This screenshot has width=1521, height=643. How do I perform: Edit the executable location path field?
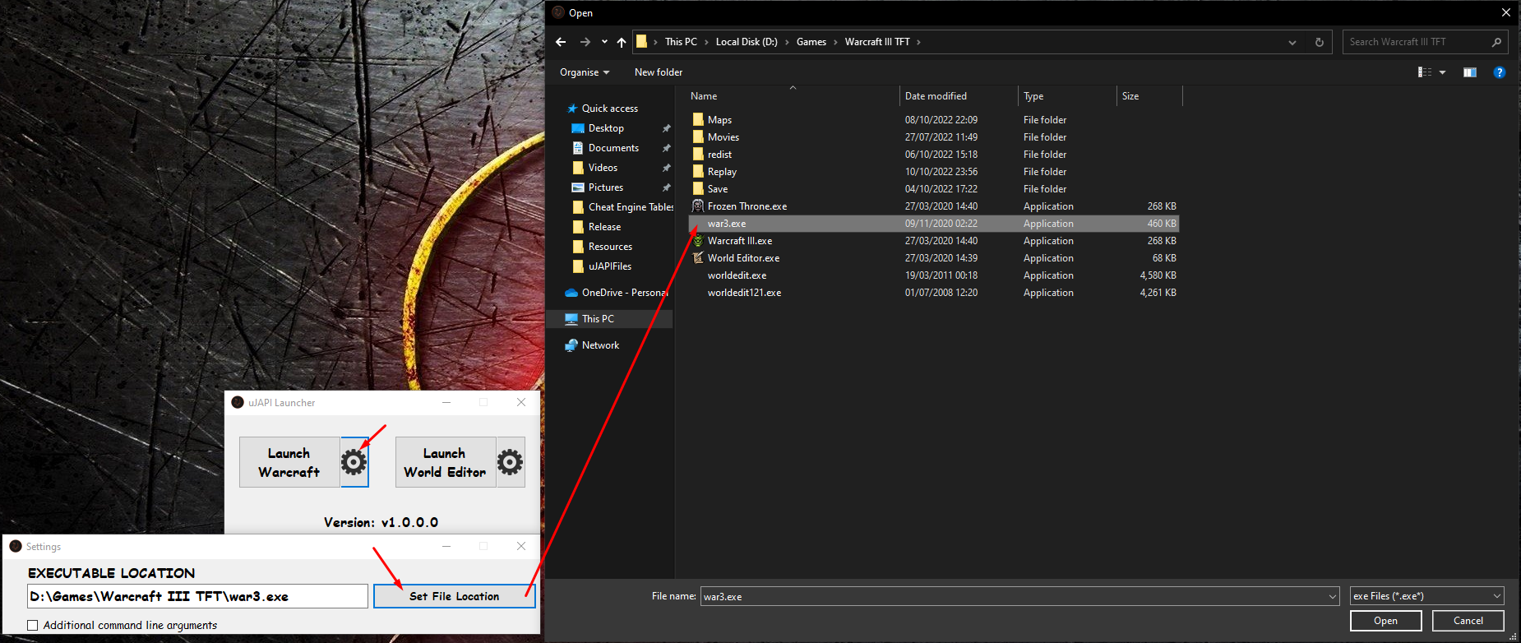(197, 596)
